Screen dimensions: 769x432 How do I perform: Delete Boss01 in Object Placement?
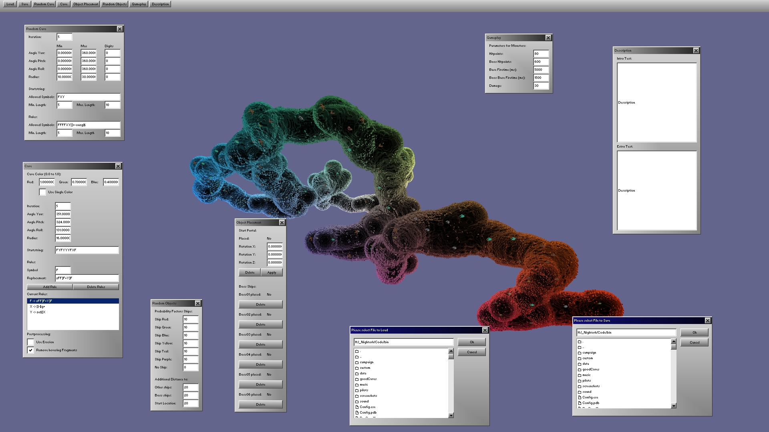pos(260,304)
